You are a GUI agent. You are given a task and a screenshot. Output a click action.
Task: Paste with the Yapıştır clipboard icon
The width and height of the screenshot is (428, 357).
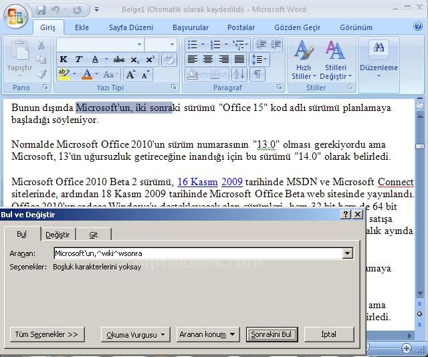point(19,50)
